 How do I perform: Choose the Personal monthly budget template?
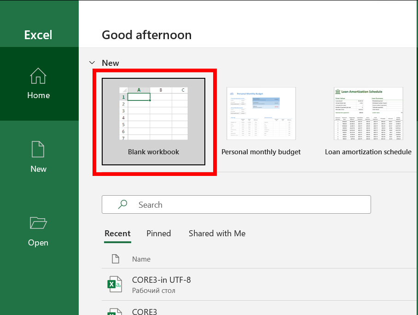point(261,122)
